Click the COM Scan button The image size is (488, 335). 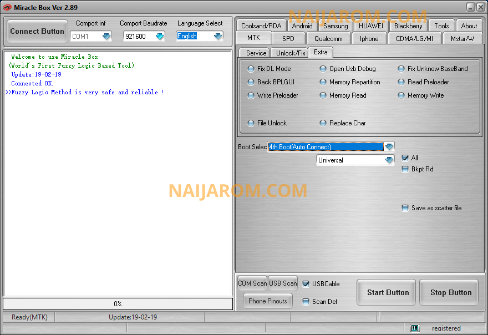252,283
